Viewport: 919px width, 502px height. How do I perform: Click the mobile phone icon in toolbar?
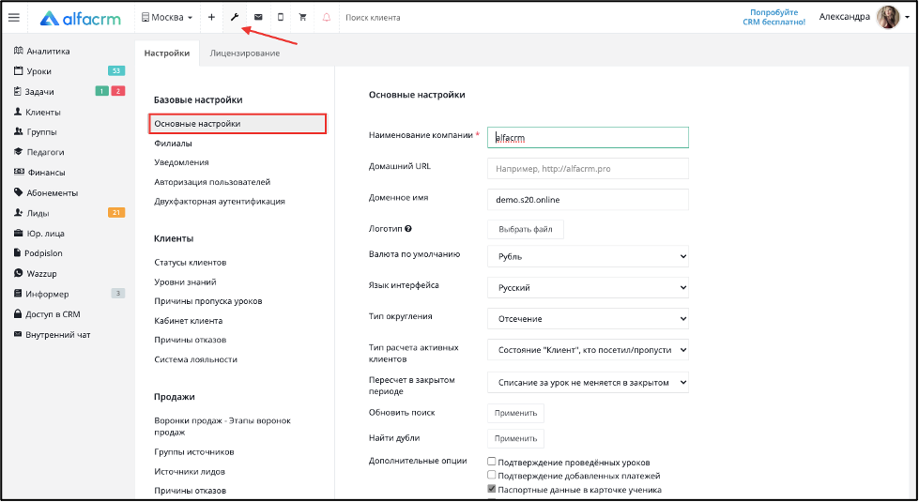pyautogui.click(x=280, y=17)
